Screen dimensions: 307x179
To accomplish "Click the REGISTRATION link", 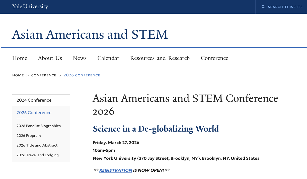I will coord(116,170).
